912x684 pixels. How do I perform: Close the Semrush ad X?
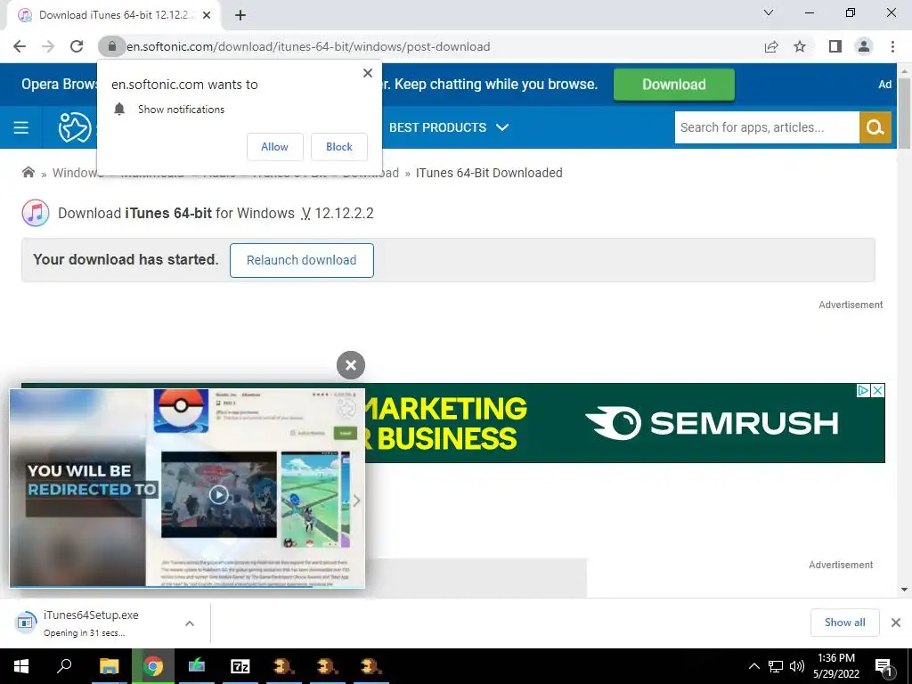[x=878, y=390]
